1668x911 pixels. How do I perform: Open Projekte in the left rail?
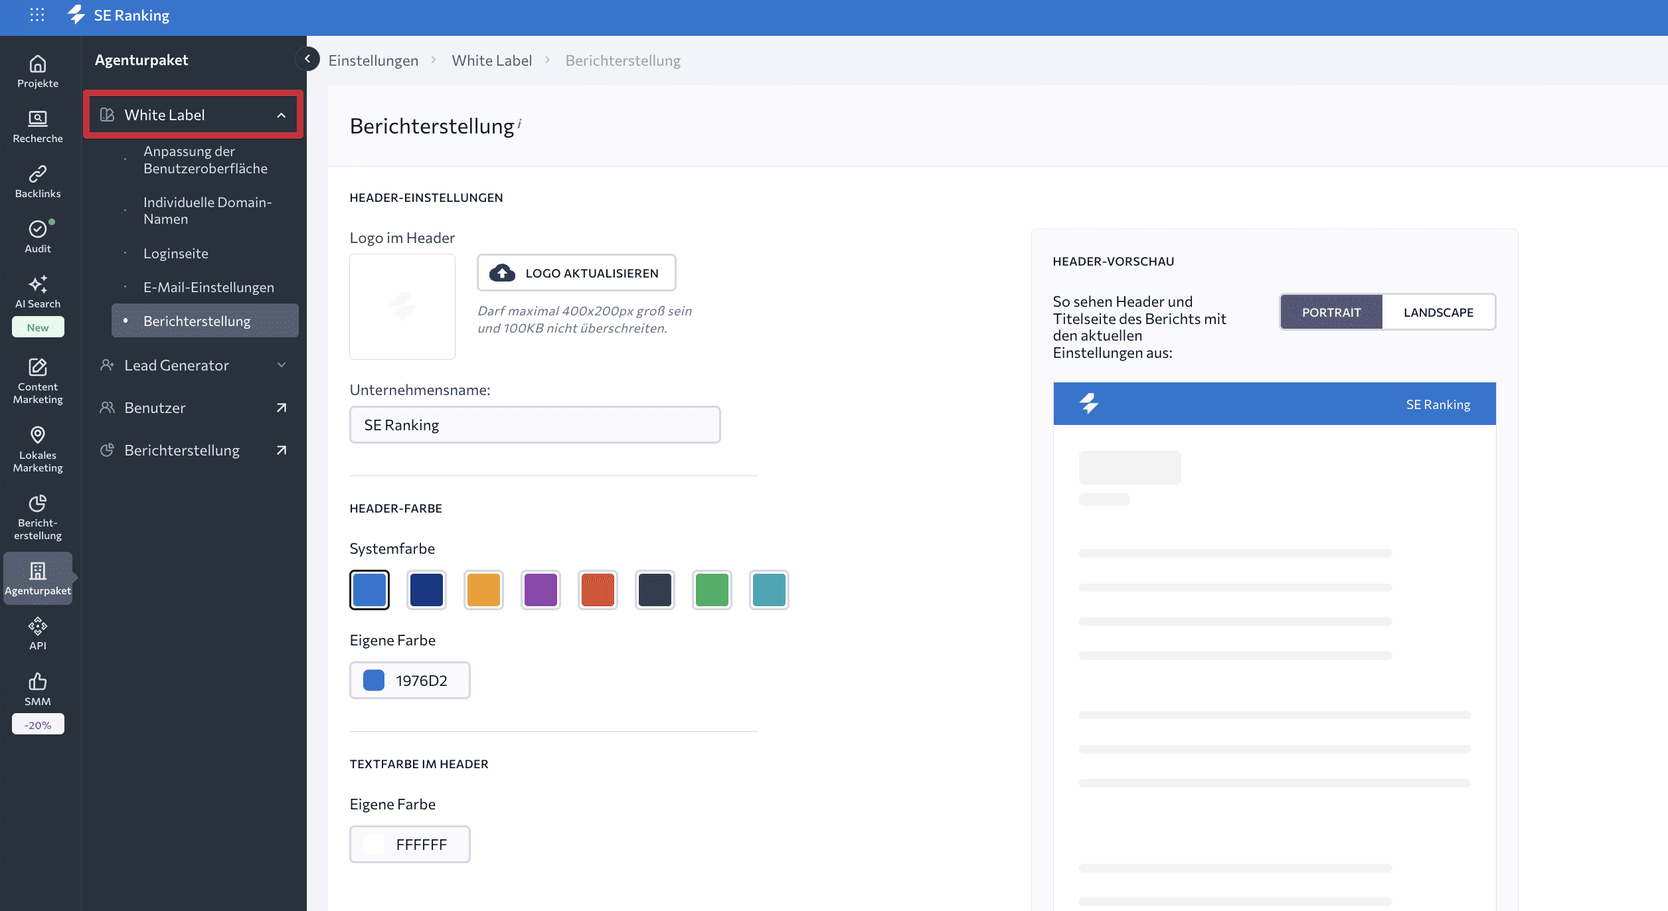[38, 72]
